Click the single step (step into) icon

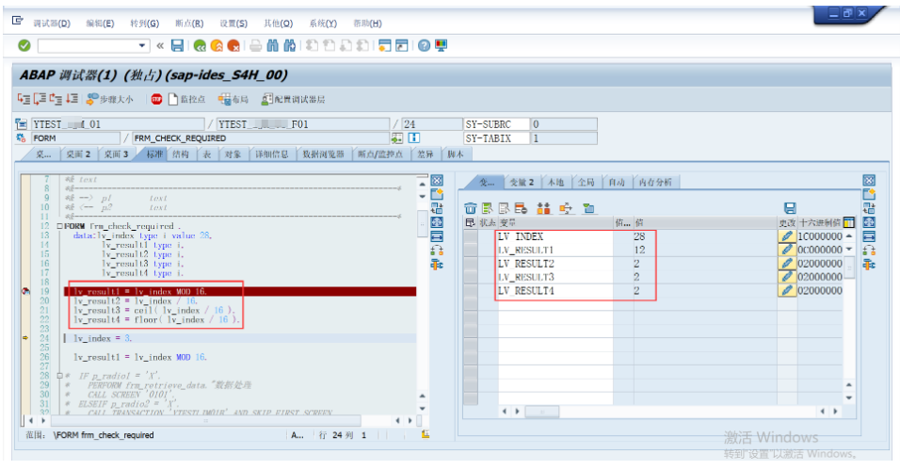tap(24, 99)
